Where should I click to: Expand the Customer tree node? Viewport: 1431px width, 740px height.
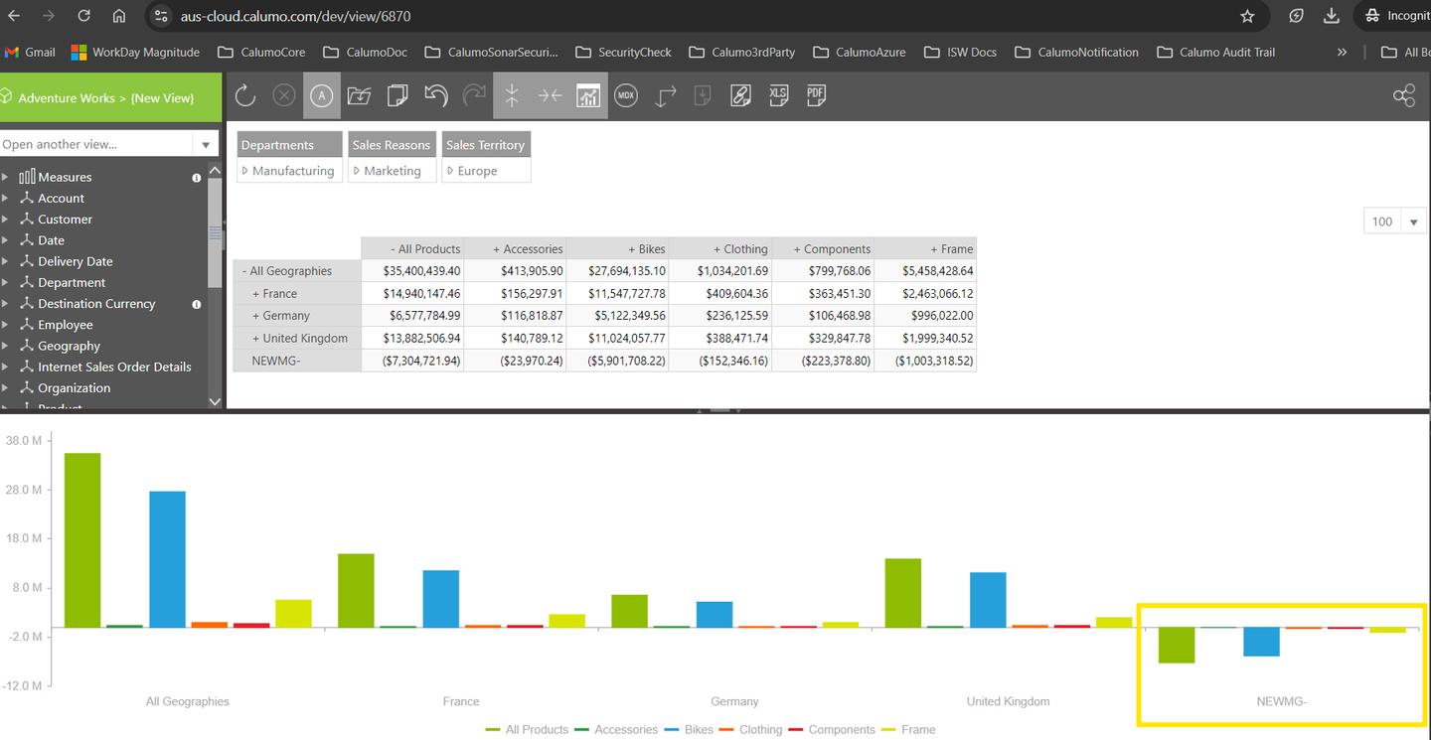point(6,220)
